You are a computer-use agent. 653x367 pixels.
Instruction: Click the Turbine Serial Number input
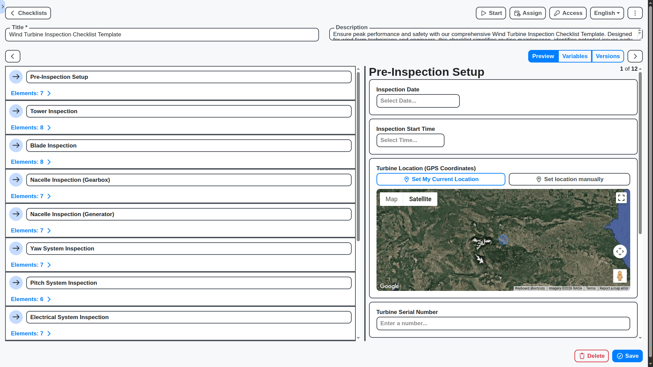(503, 323)
